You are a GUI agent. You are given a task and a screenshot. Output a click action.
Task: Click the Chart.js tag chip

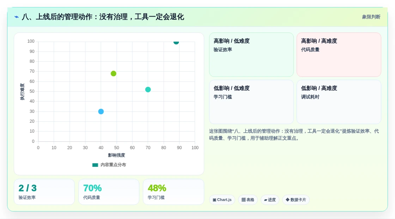pyautogui.click(x=222, y=200)
